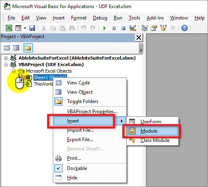Run macro with green play icon
This screenshot has height=187, width=208.
(x=104, y=28)
